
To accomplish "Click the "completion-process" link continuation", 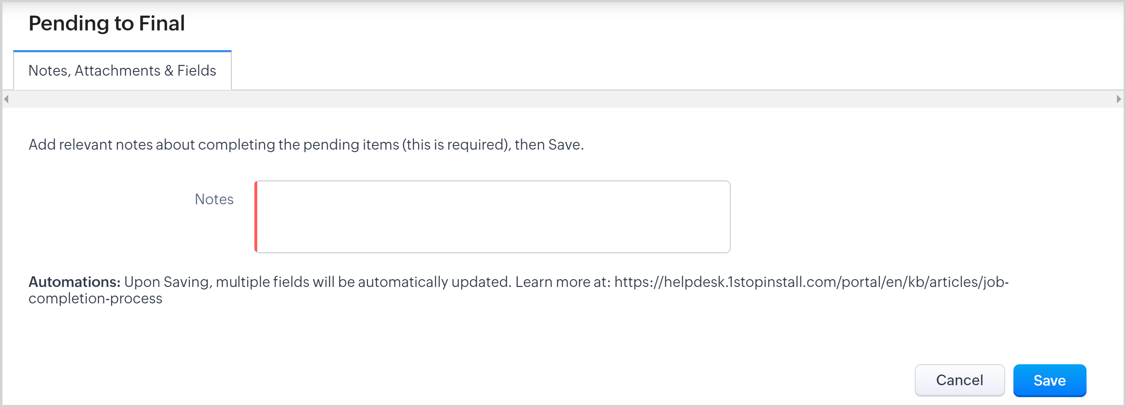I will coord(95,298).
